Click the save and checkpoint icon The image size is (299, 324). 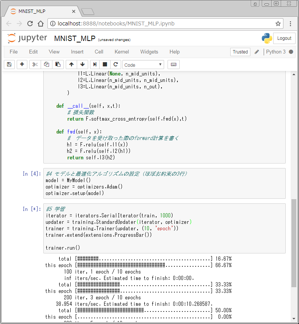[9, 64]
